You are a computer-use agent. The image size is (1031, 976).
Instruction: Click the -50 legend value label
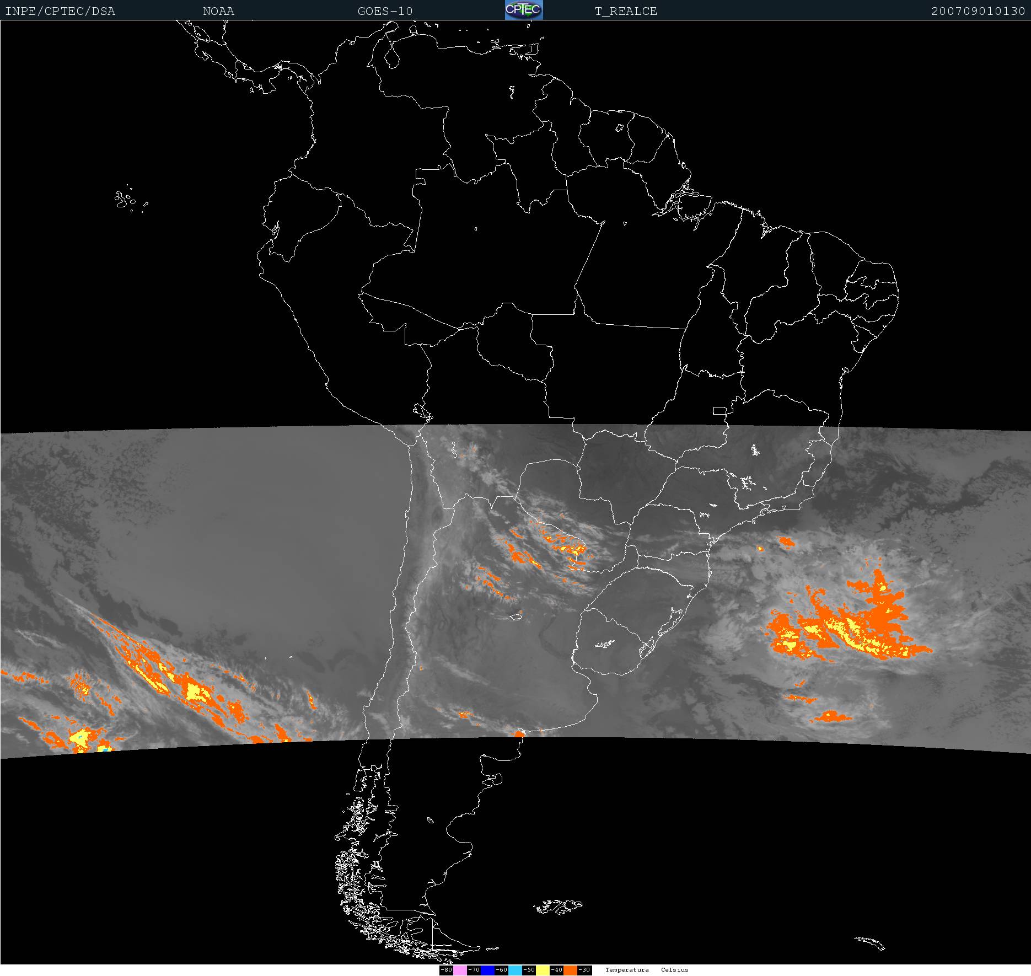(x=529, y=970)
